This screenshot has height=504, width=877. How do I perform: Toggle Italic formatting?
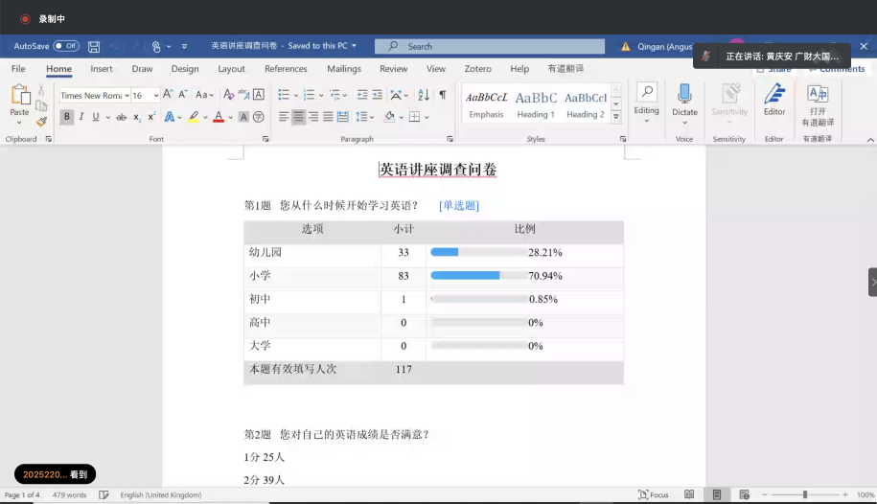coord(81,117)
